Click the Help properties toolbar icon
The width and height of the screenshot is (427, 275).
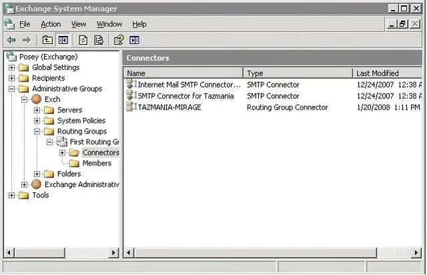point(119,40)
